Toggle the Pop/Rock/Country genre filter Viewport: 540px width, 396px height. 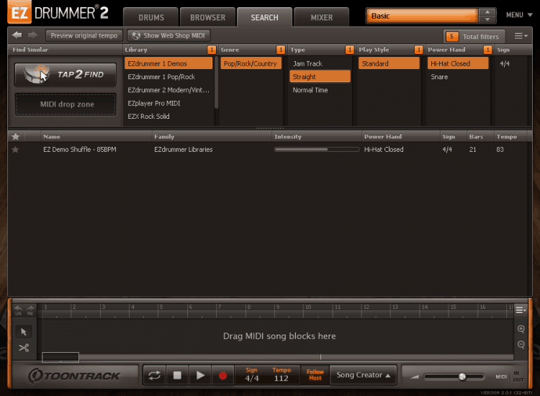(x=251, y=63)
